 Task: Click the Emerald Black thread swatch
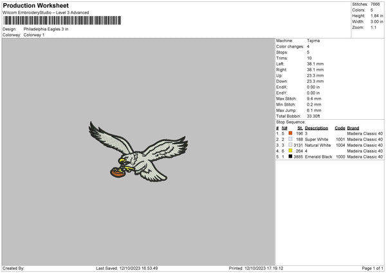click(291, 156)
